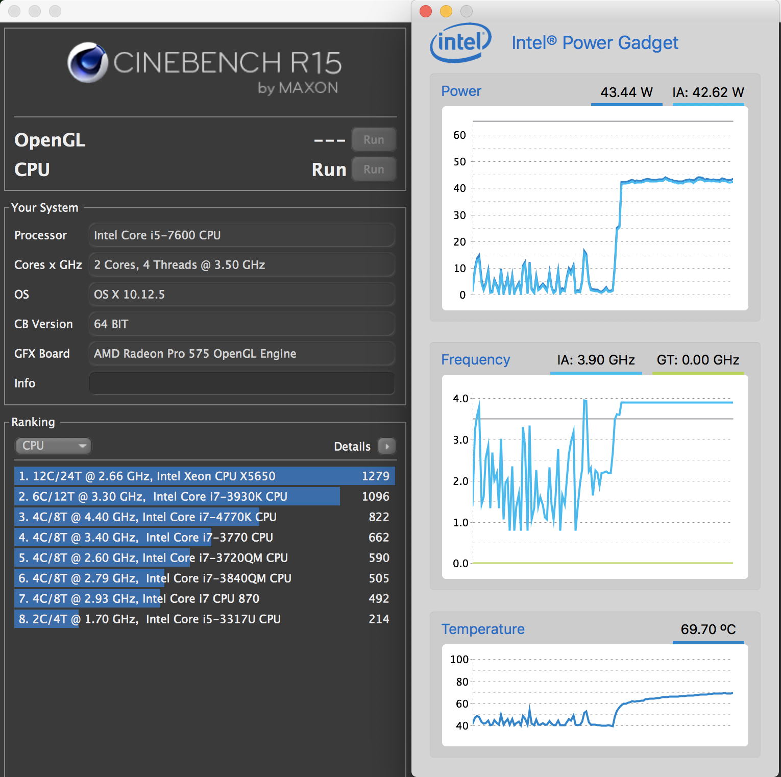Expand ranking Details arrow button
Screen dimensions: 781x777
387,446
